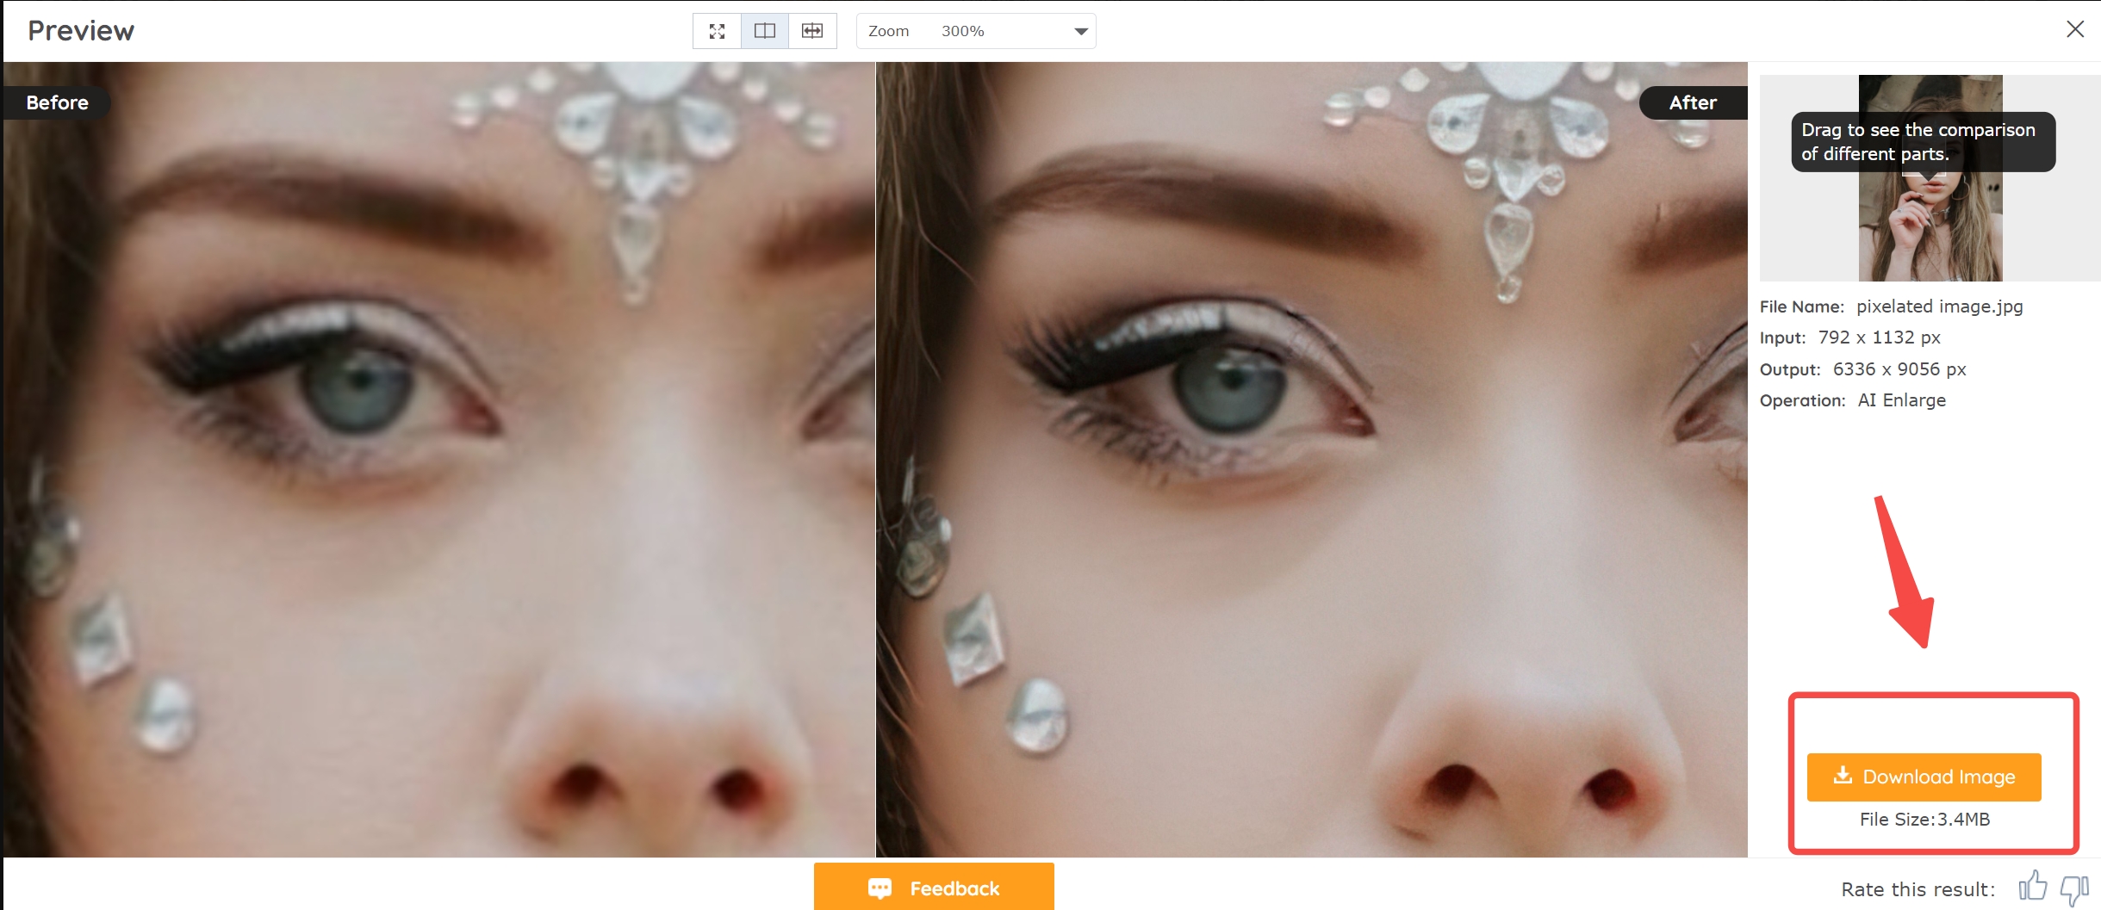Give the result a thumbs down
The height and width of the screenshot is (910, 2101).
pos(2074,888)
